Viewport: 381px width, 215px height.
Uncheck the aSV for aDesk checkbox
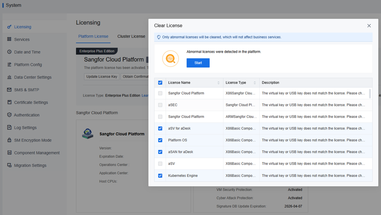160,128
